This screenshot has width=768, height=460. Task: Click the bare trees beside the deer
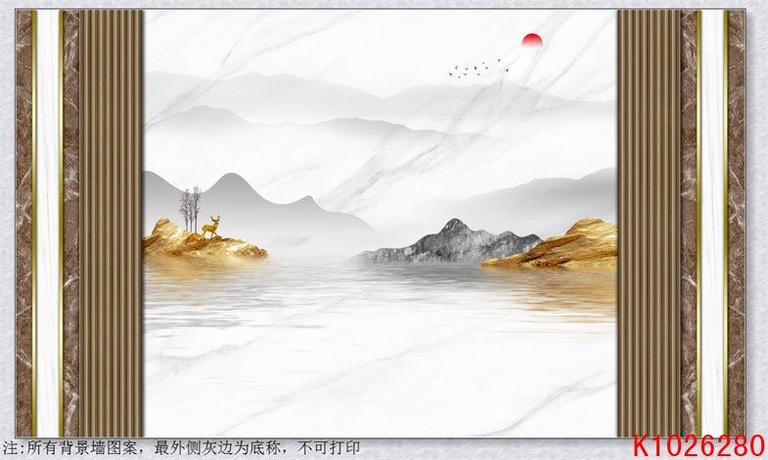point(190,209)
